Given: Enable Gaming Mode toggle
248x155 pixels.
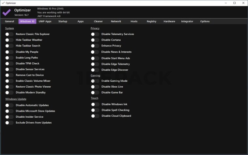Looking at the screenshot, I should coord(95,81).
